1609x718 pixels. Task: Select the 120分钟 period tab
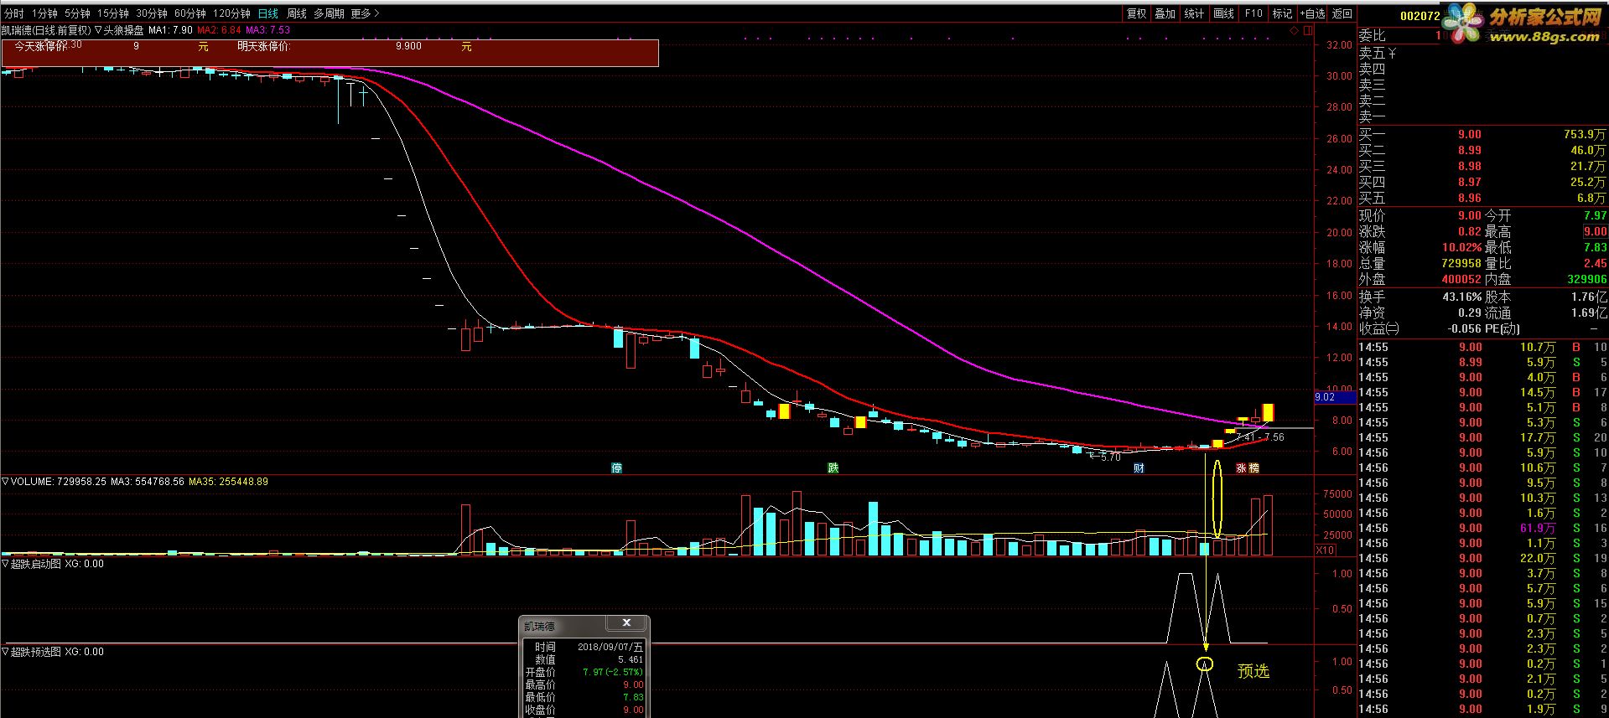[x=231, y=13]
